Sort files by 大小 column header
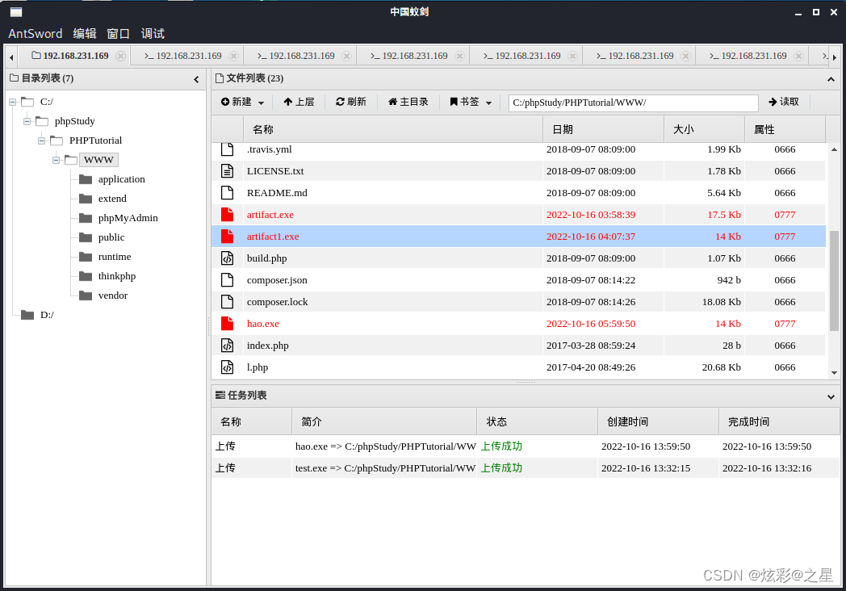The height and width of the screenshot is (591, 846). point(704,129)
